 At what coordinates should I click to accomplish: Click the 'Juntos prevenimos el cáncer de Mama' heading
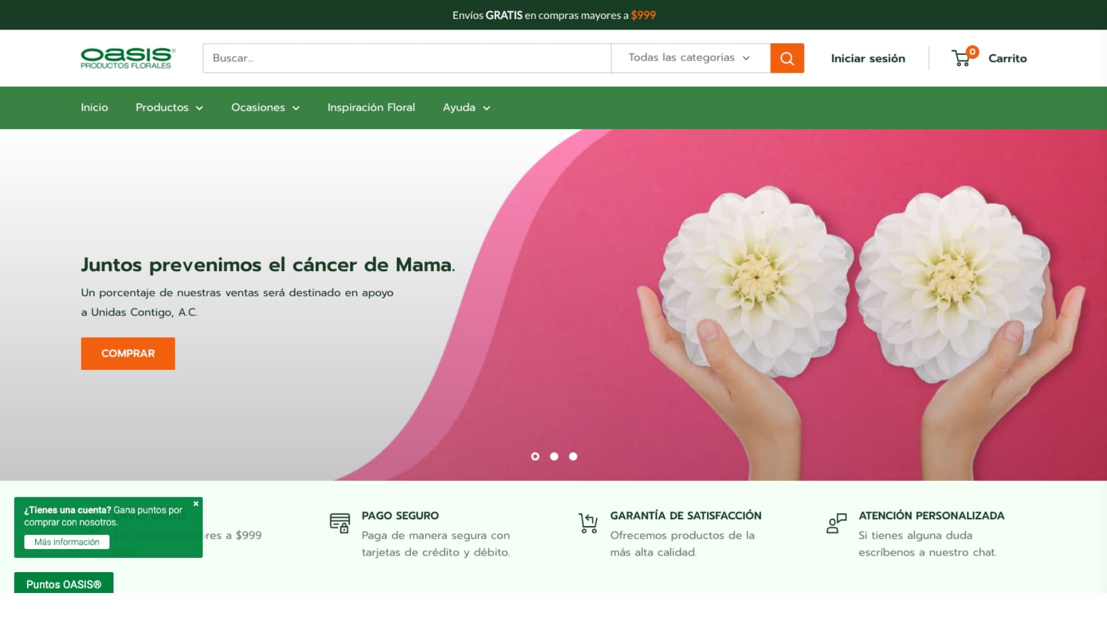[268, 265]
